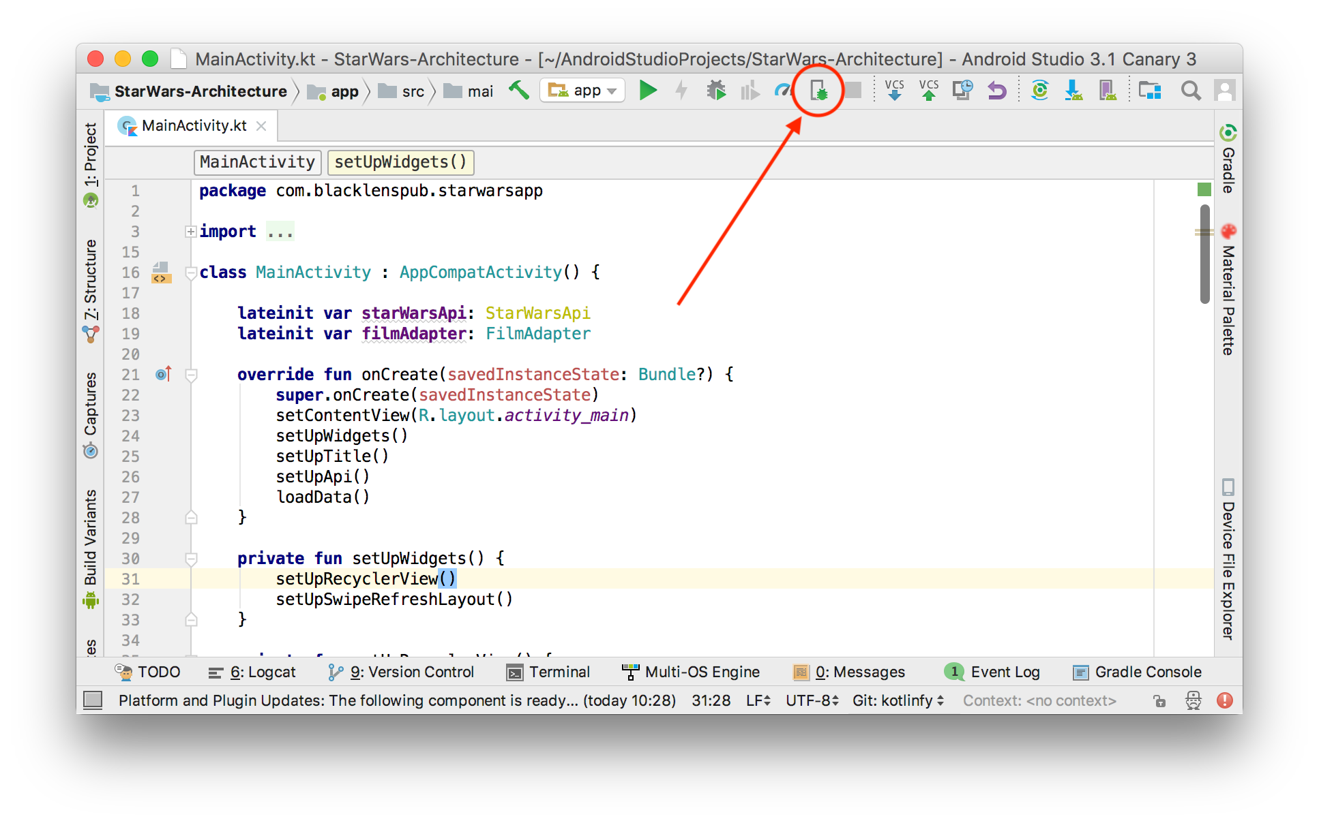Click the setUpWidgets() structure breadcrumb
The height and width of the screenshot is (823, 1319).
(400, 162)
